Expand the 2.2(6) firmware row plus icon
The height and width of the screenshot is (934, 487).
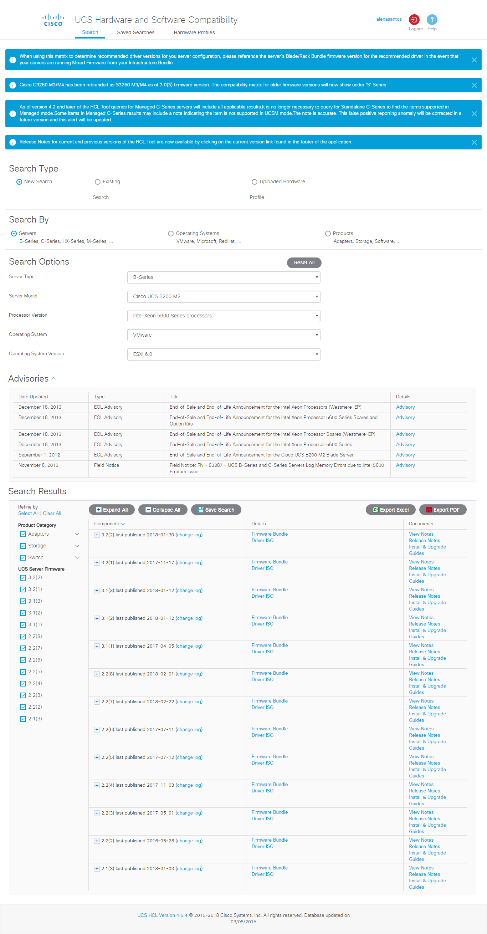(97, 730)
